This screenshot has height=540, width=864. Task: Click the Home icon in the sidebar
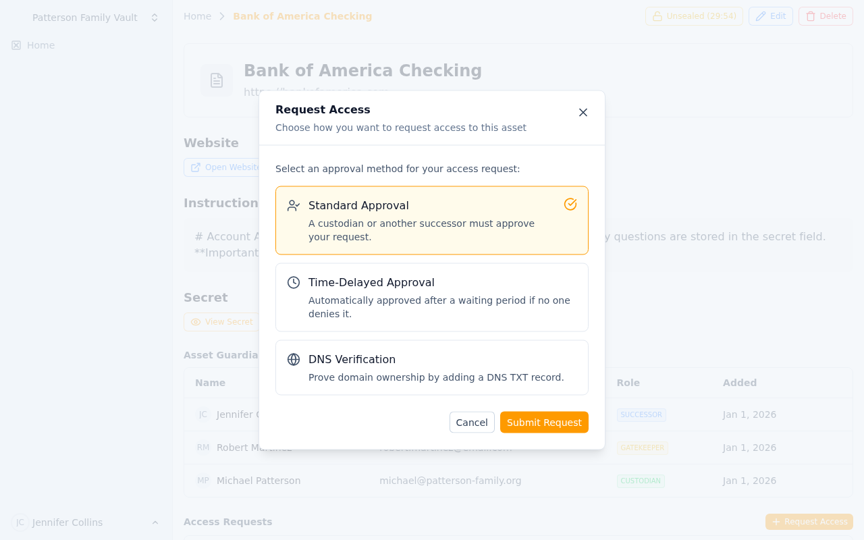(x=16, y=45)
